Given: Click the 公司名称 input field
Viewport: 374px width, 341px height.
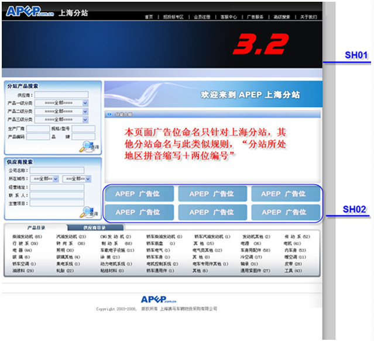Looking at the screenshot, I should pos(57,170).
